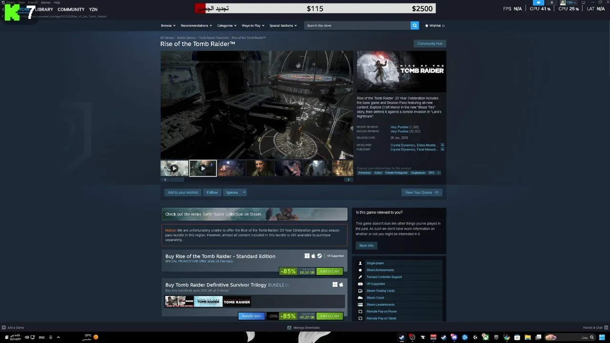The height and width of the screenshot is (343, 610).
Task: Click the Adventure tag
Action: pos(365,172)
